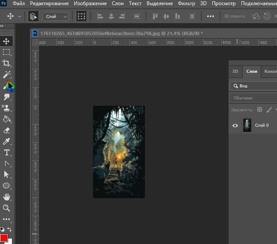Image resolution: width=277 pixels, height=244 pixels.
Task: Reset default foreground and background colors
Action: 2,229
